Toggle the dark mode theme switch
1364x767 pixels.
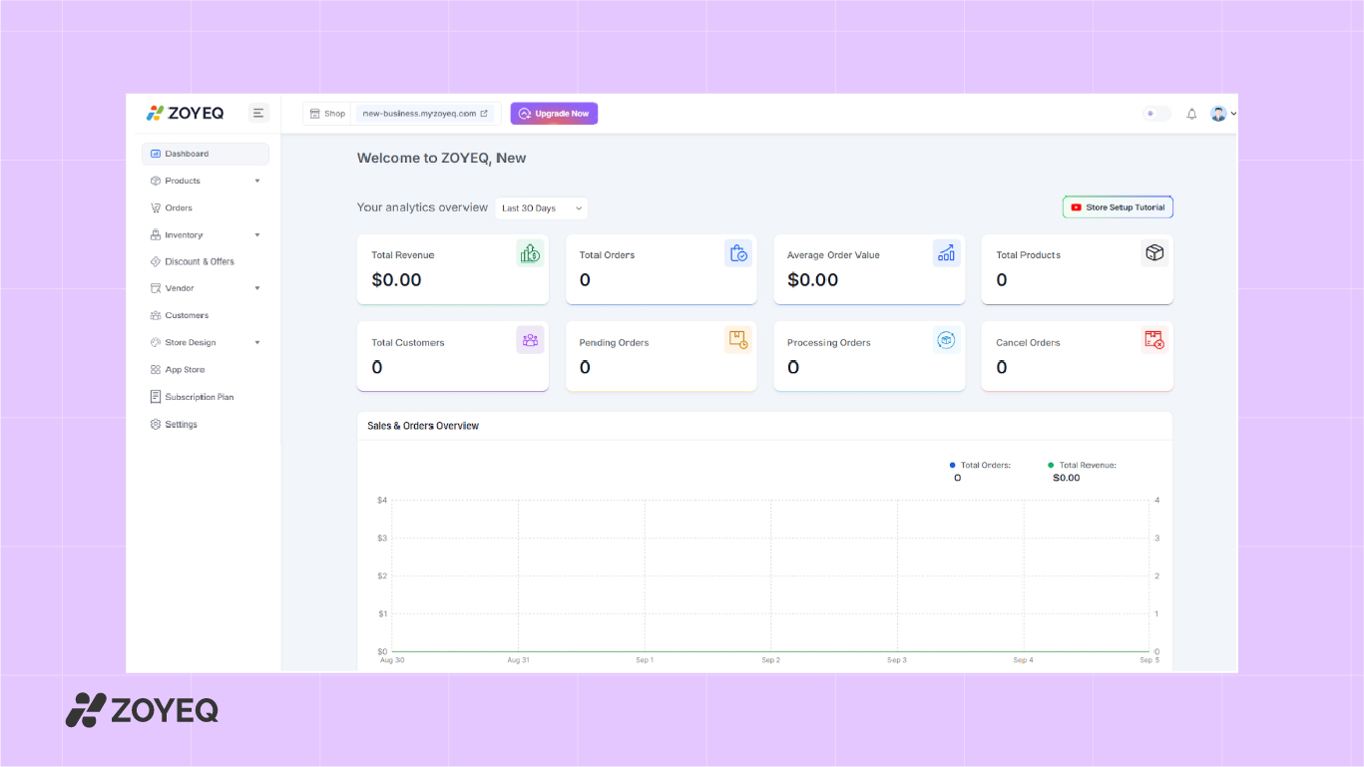1156,114
